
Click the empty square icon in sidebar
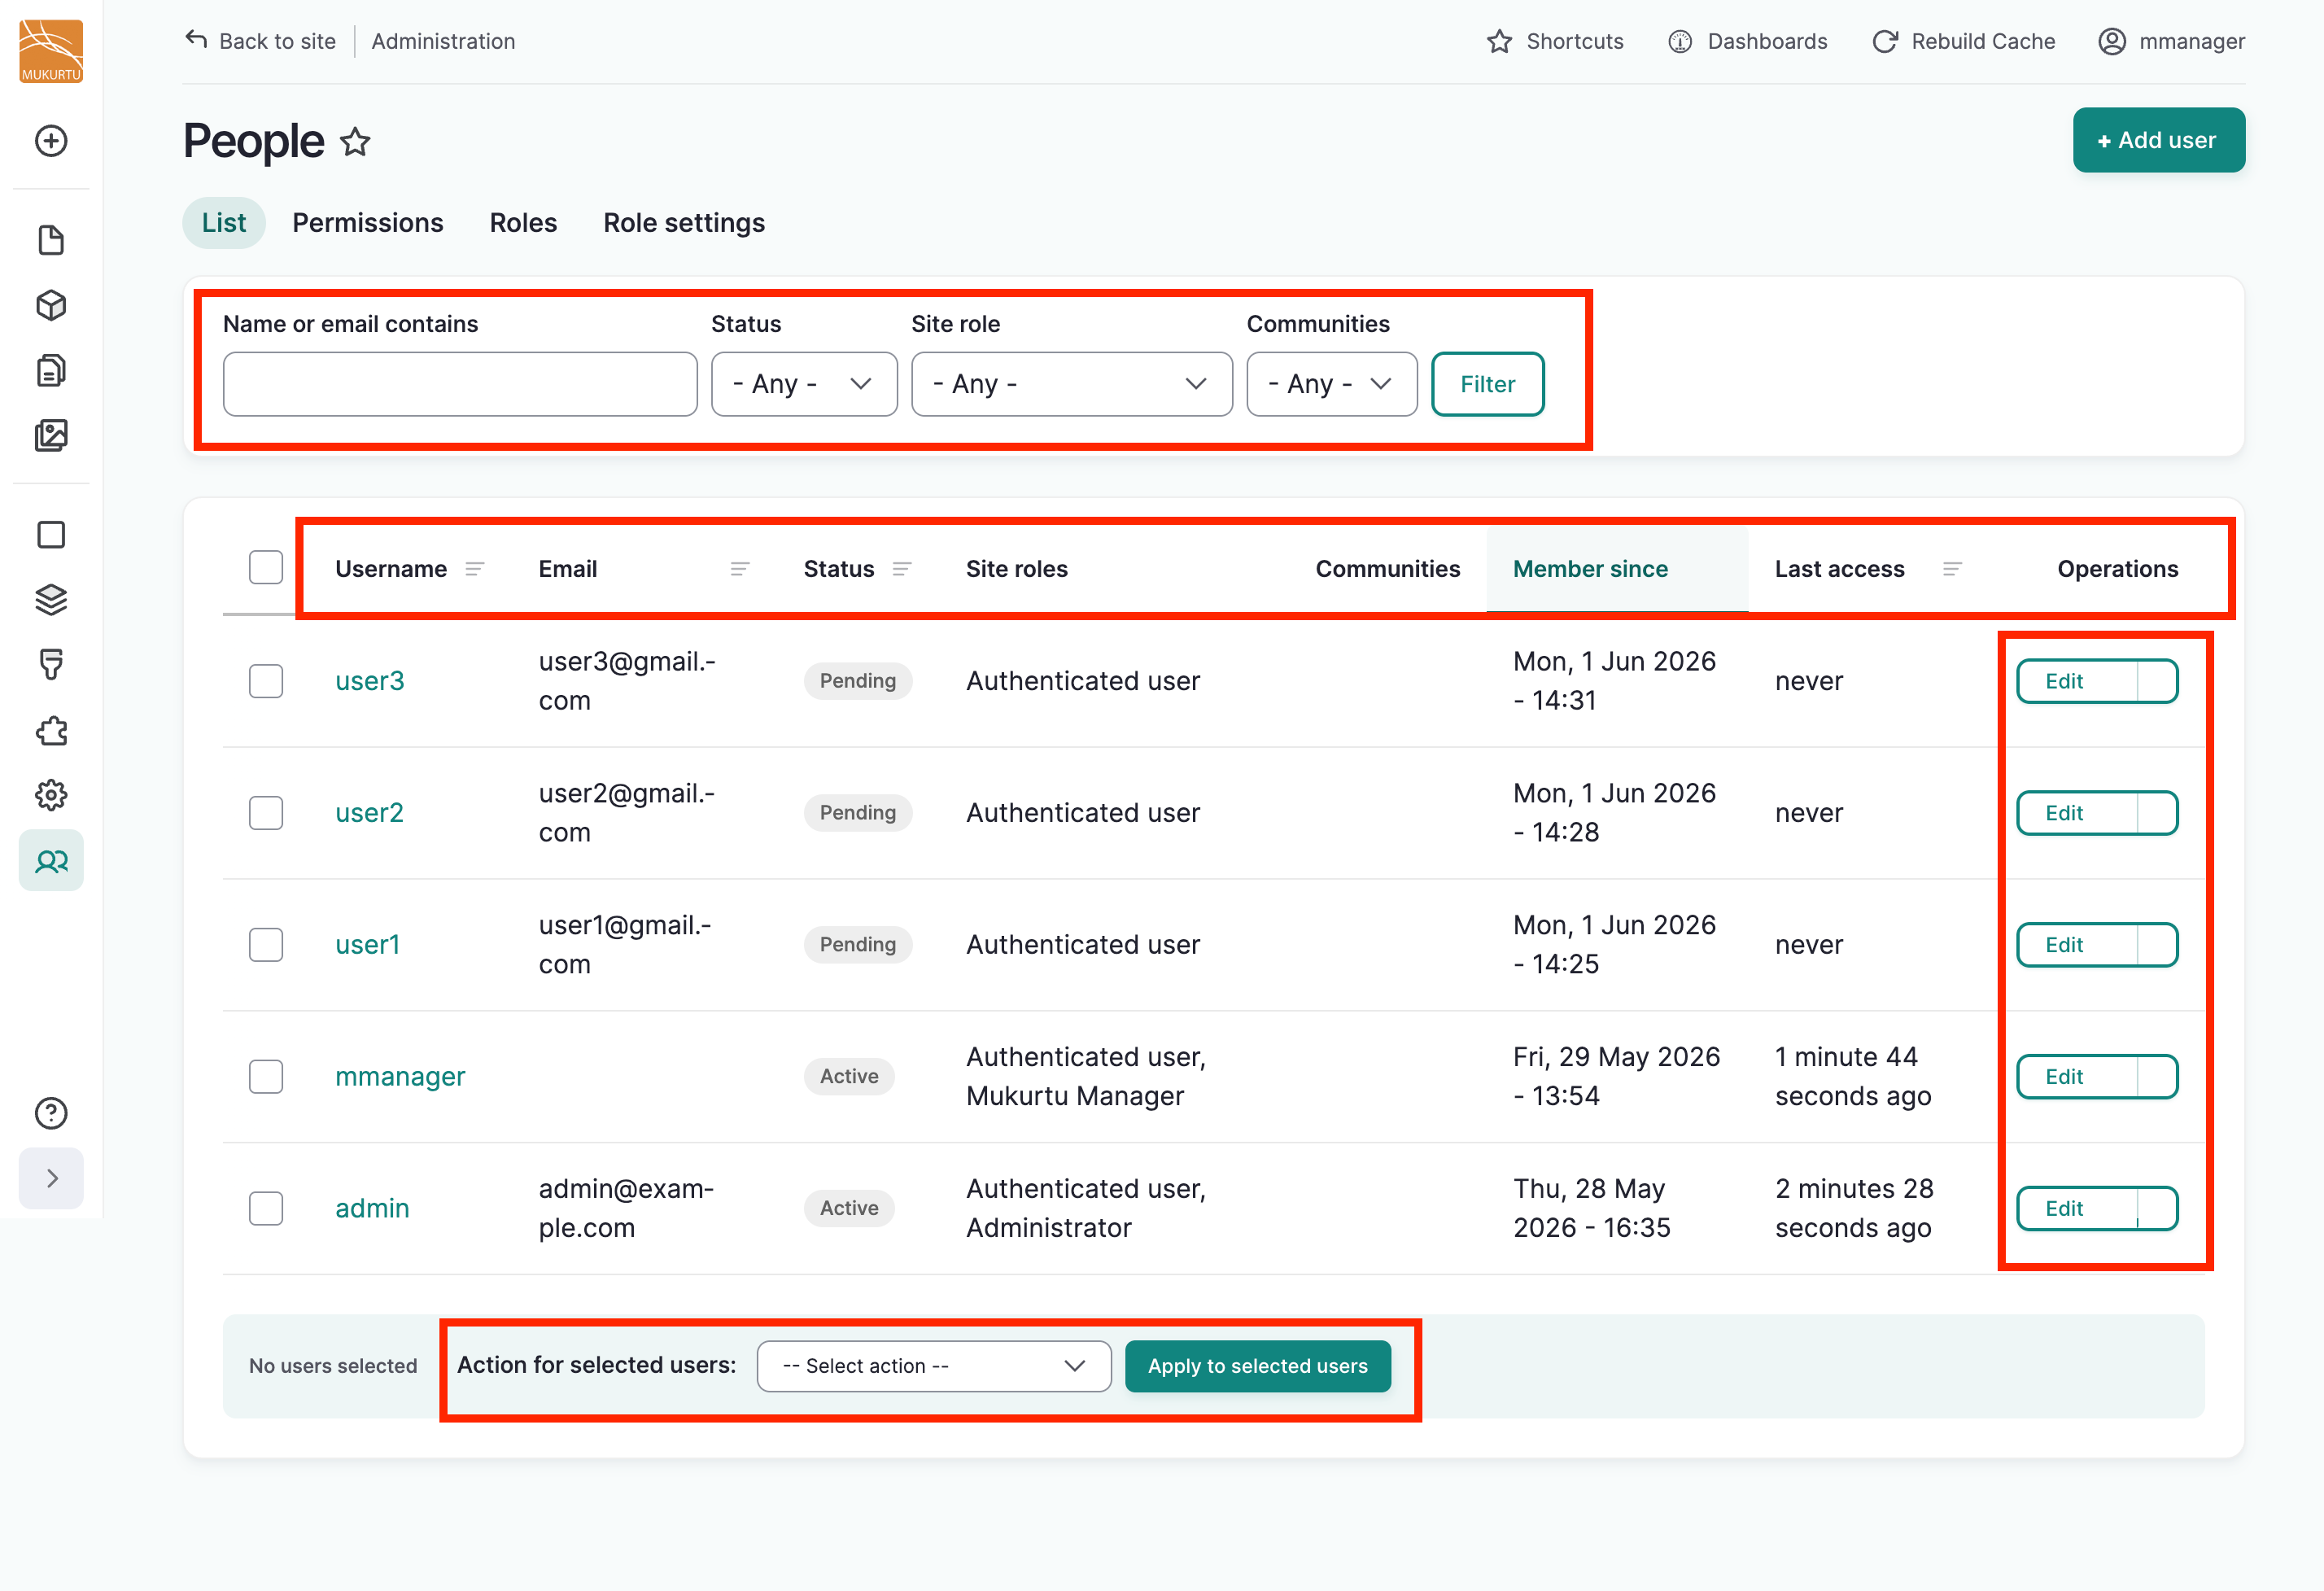51,535
